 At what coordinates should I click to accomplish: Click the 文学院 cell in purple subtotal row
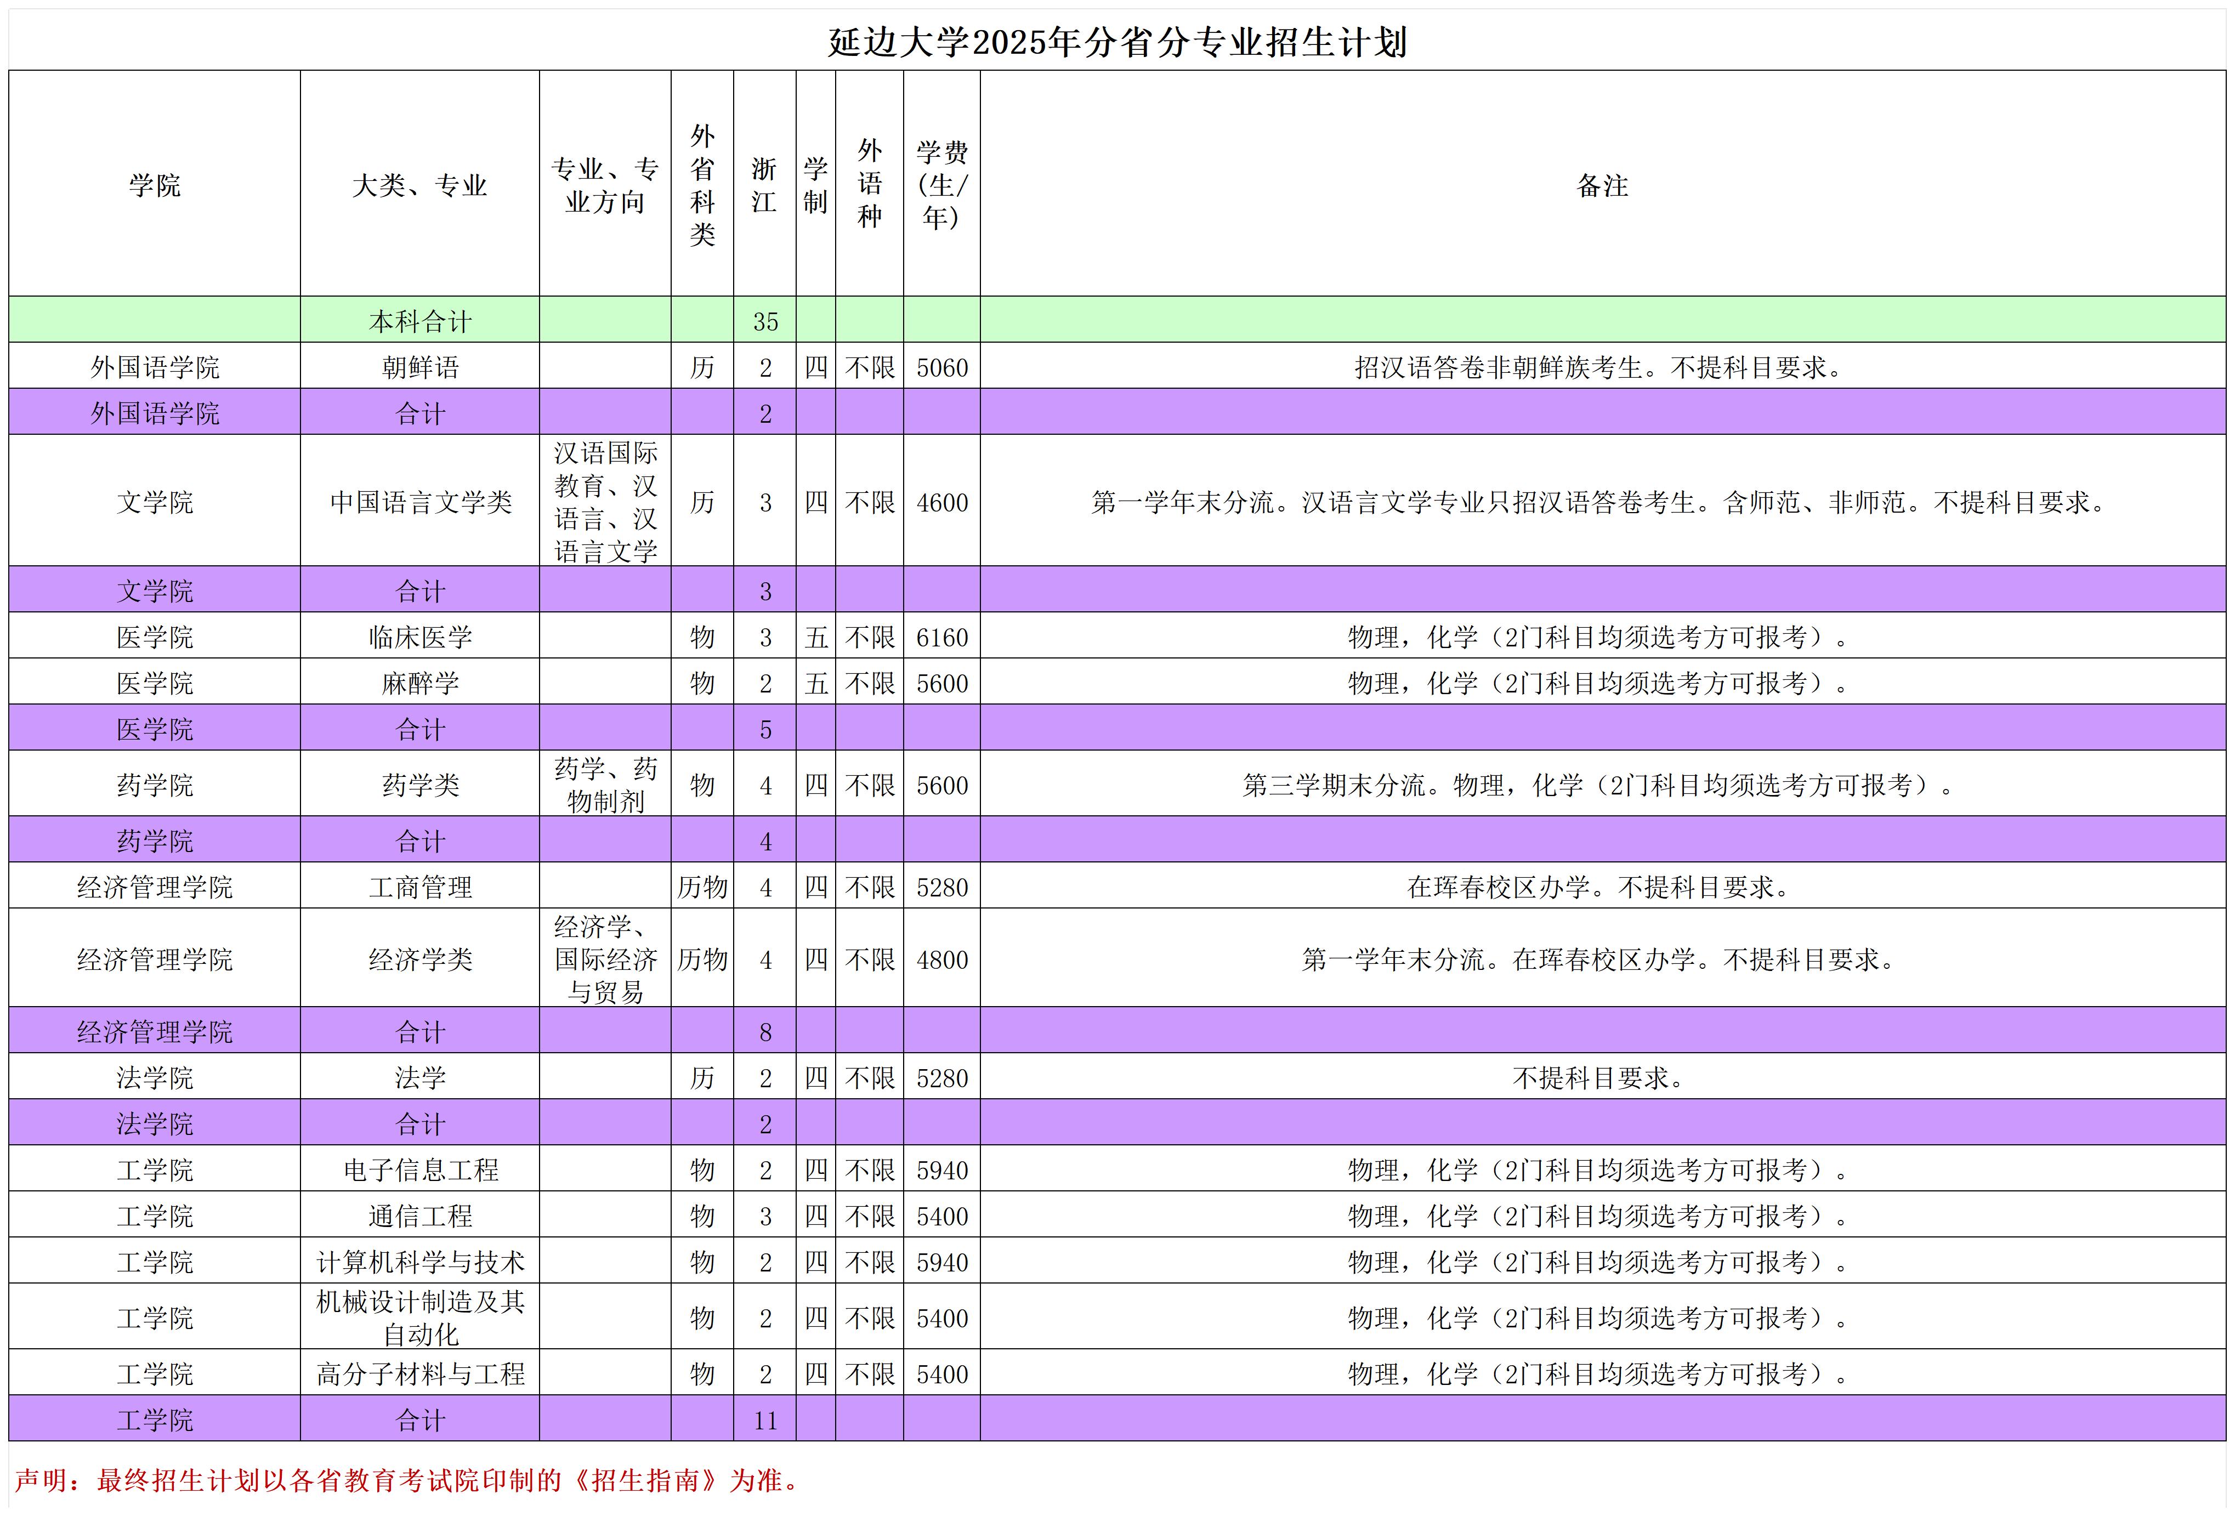pos(155,589)
